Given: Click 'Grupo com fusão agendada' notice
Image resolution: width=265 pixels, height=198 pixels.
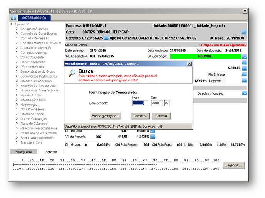Looking at the screenshot, I should [222, 45].
